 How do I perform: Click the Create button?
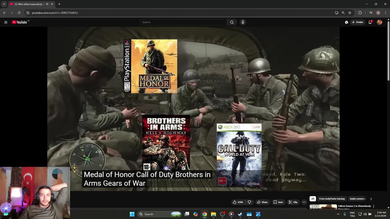tap(357, 22)
